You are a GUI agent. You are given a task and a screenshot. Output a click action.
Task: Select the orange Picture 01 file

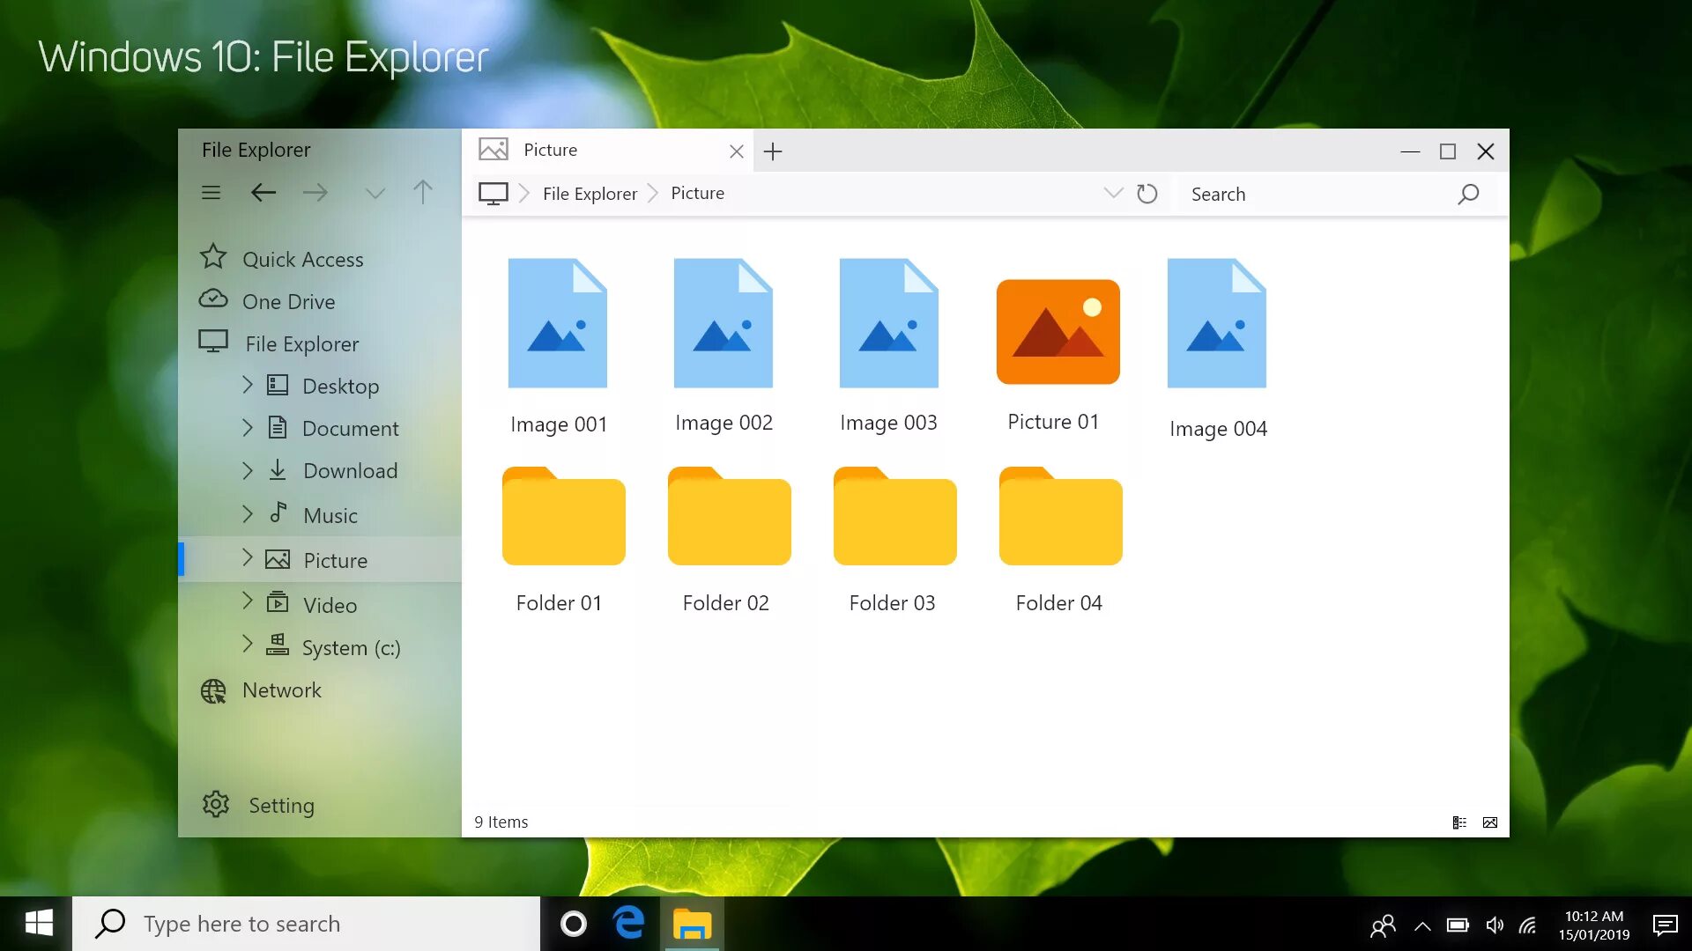click(1057, 356)
